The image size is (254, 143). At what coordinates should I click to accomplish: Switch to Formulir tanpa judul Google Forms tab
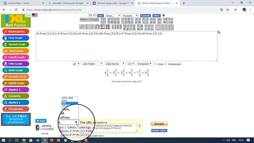coord(113,3)
